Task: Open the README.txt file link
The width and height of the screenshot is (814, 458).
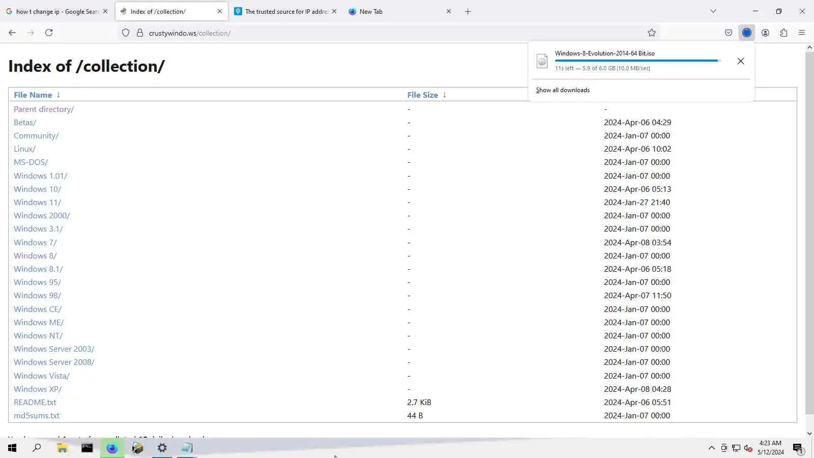Action: coord(35,402)
